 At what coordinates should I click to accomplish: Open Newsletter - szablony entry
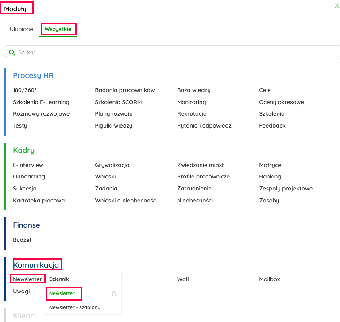click(x=75, y=307)
